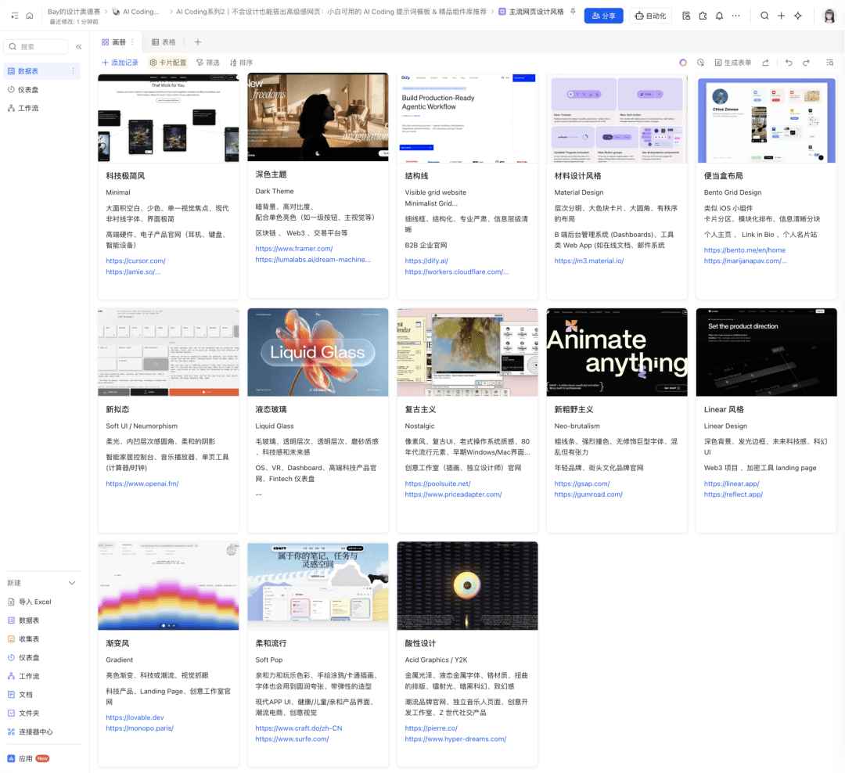Switch to the 表格 view tab

pyautogui.click(x=164, y=42)
